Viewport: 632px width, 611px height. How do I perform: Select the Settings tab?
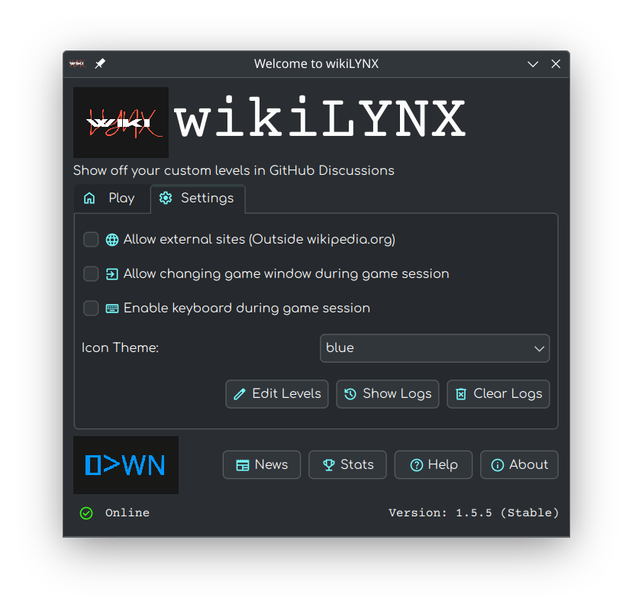pyautogui.click(x=197, y=199)
